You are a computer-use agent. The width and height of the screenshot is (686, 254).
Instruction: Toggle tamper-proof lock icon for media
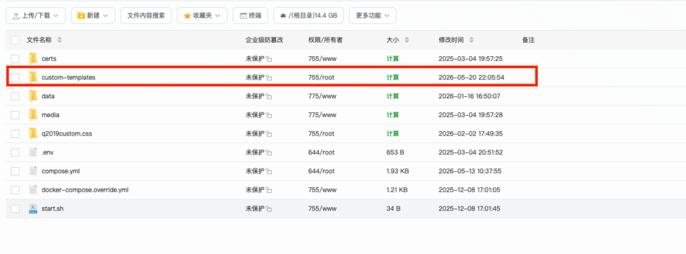click(x=269, y=115)
